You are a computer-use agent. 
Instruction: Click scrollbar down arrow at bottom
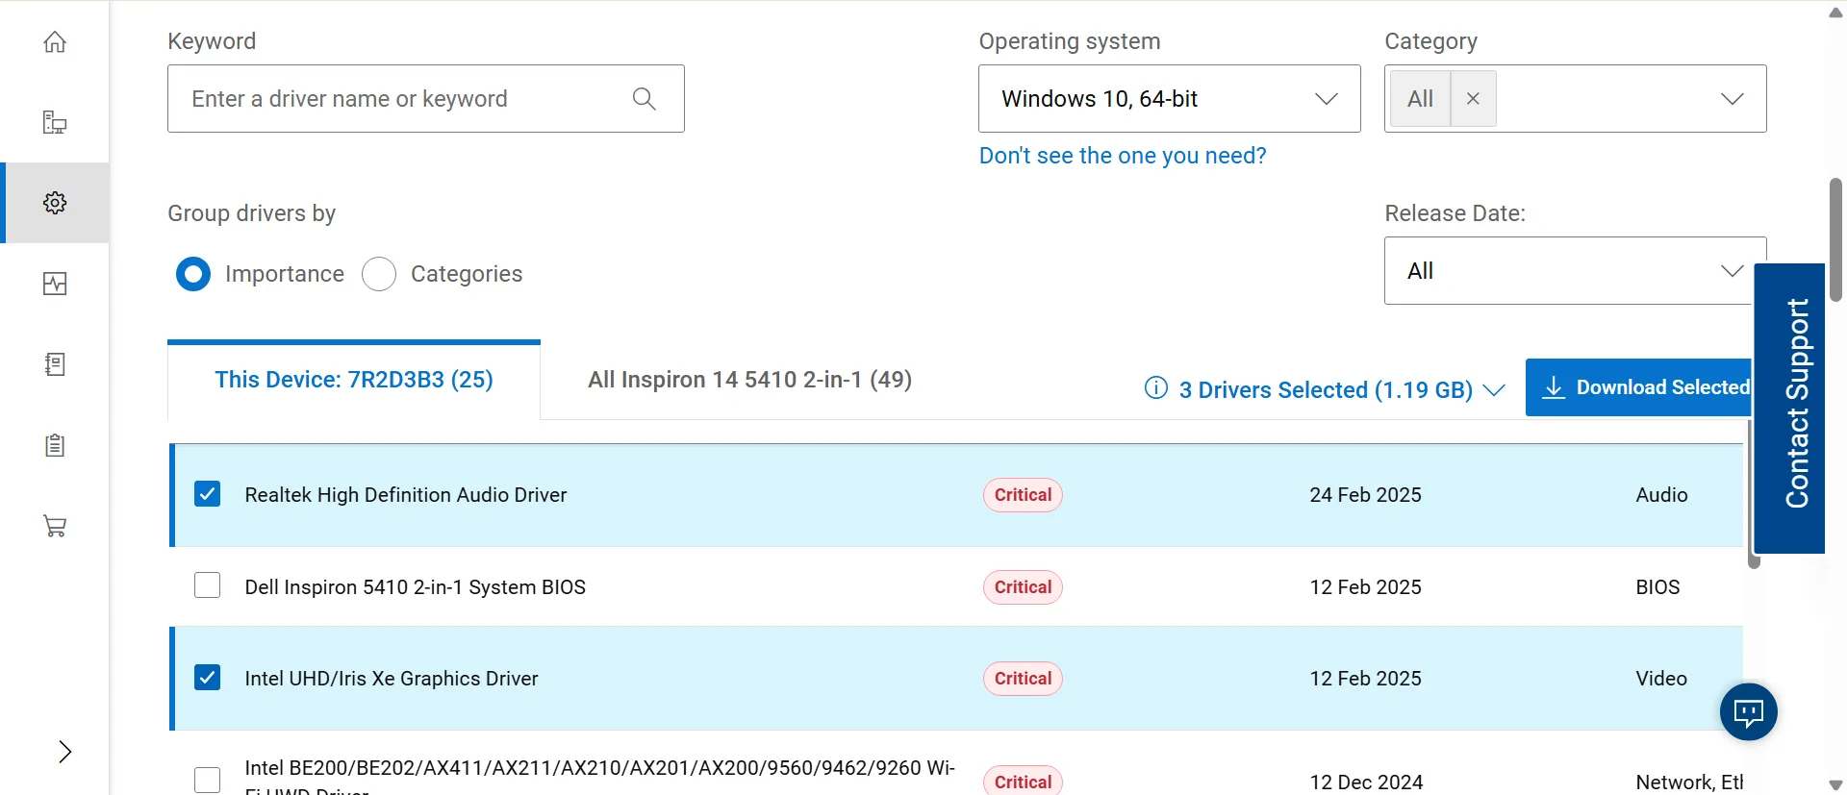(1835, 784)
